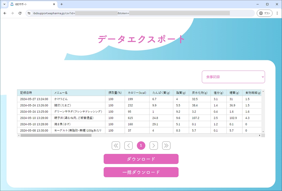Open the browser three-dot menu
The image size is (282, 191).
(277, 13)
